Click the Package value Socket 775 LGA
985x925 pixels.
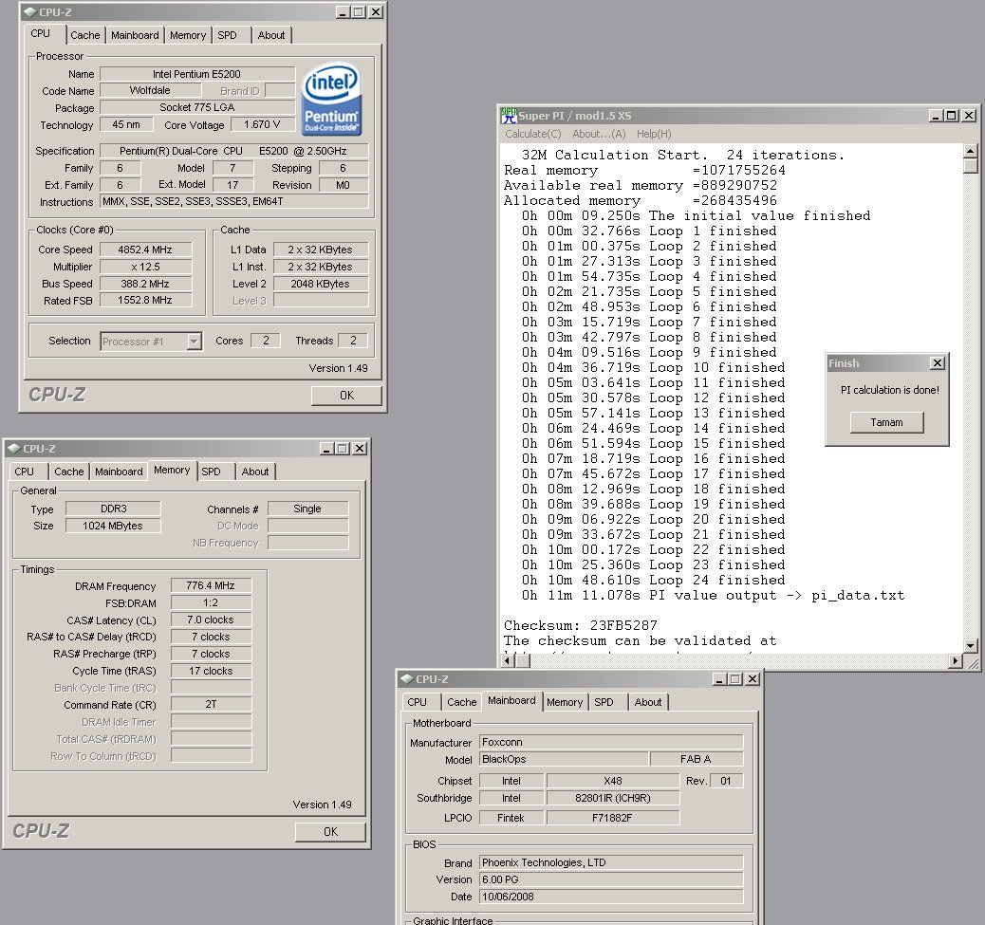point(196,107)
